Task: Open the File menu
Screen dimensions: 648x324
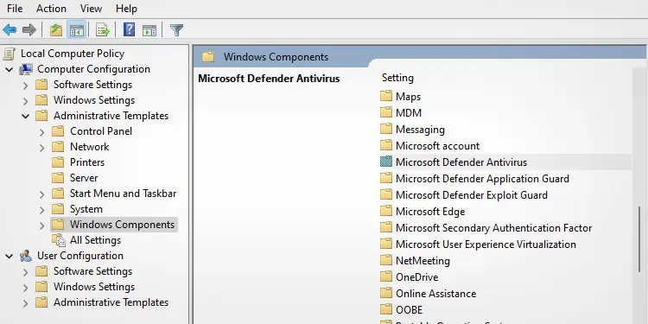Action: tap(15, 9)
